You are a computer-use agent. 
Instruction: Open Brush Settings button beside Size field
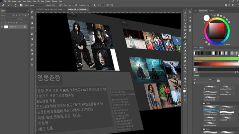tap(218, 81)
